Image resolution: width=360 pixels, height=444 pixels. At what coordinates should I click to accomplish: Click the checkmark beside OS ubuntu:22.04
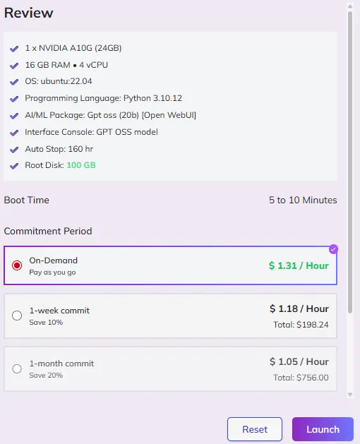(14, 82)
